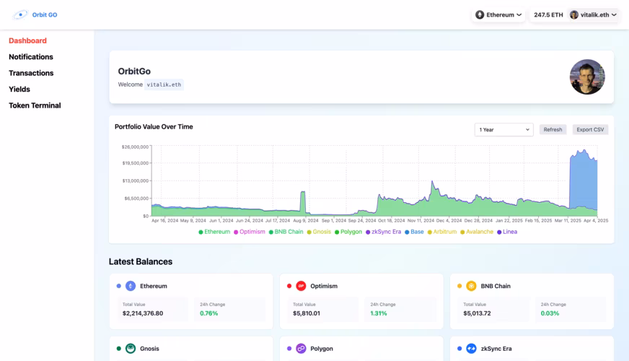Image resolution: width=629 pixels, height=361 pixels.
Task: Open the Transactions page
Action: click(x=31, y=73)
